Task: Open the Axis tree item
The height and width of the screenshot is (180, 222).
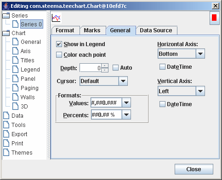Action: click(x=26, y=51)
